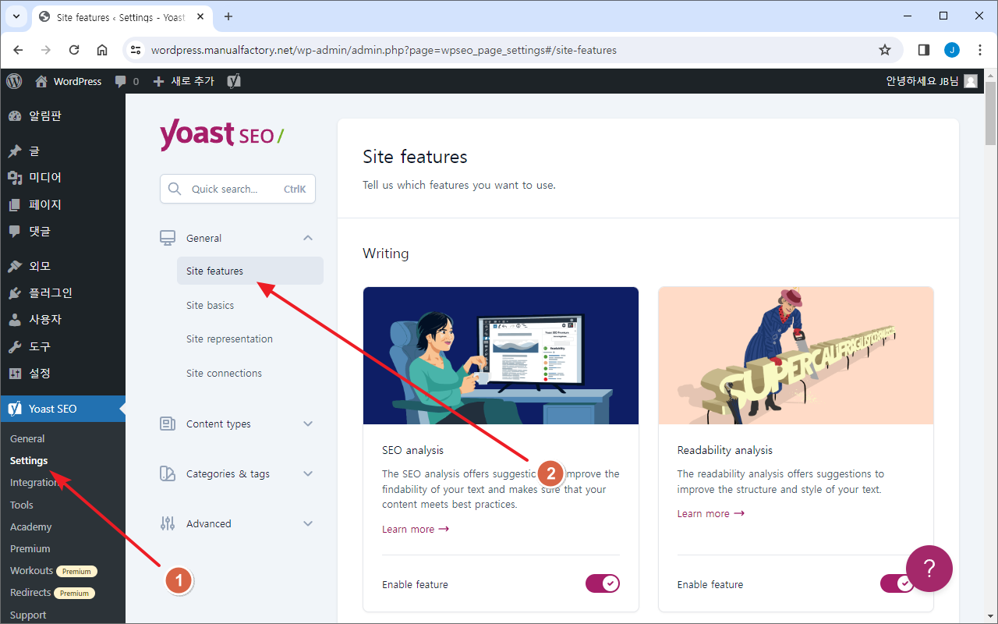Toggle the browser side panel icon
This screenshot has width=998, height=624.
(x=924, y=50)
